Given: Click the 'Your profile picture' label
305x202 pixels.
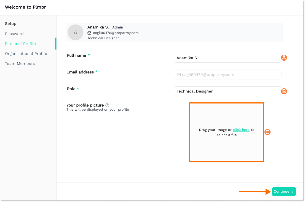Looking at the screenshot, I should click(x=85, y=105).
